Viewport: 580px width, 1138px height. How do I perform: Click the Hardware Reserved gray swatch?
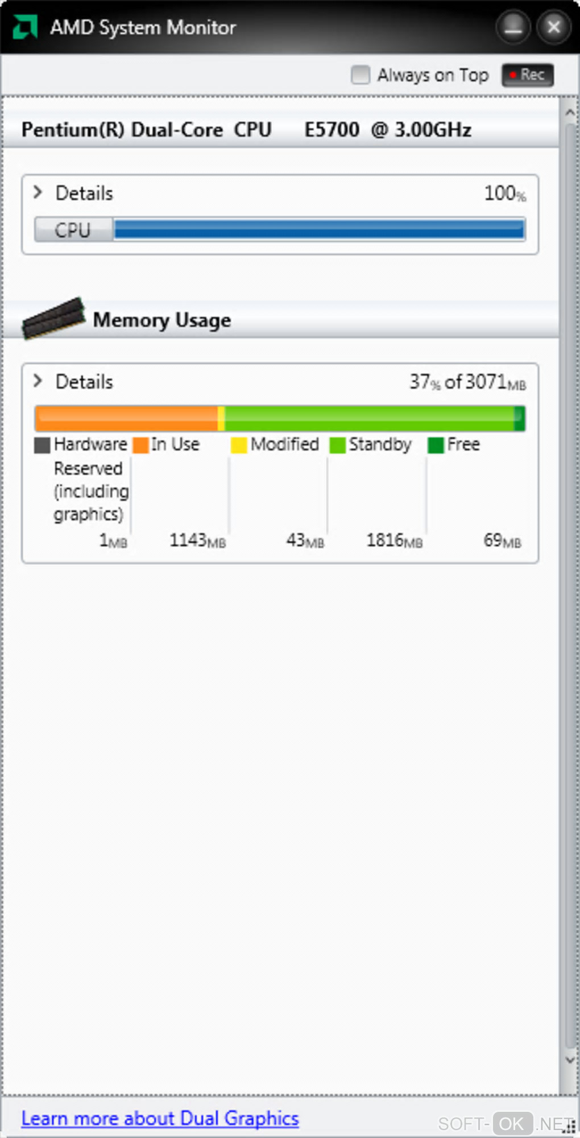(42, 445)
